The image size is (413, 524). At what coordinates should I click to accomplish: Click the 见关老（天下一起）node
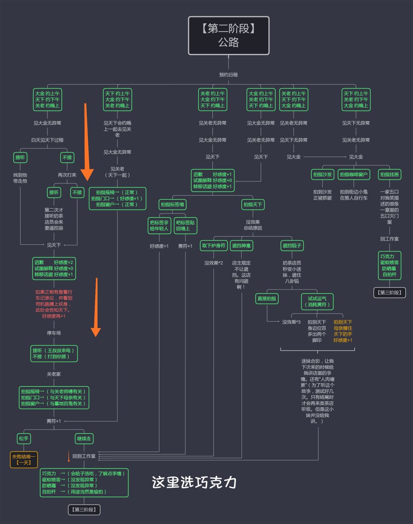point(117,172)
